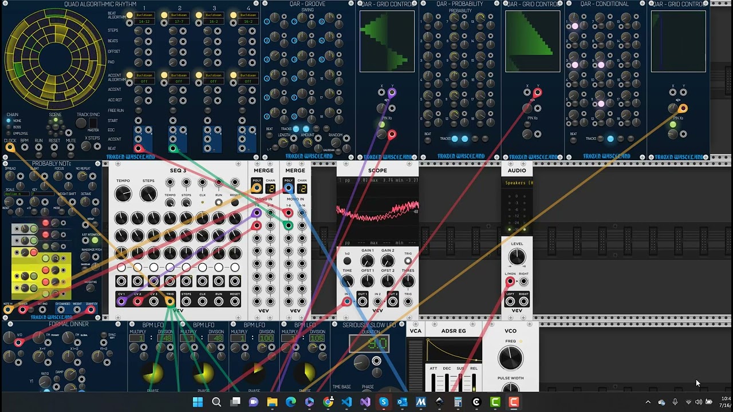Click the Audio module LEFT output jack
This screenshot has height=412, width=733.
[x=510, y=302]
